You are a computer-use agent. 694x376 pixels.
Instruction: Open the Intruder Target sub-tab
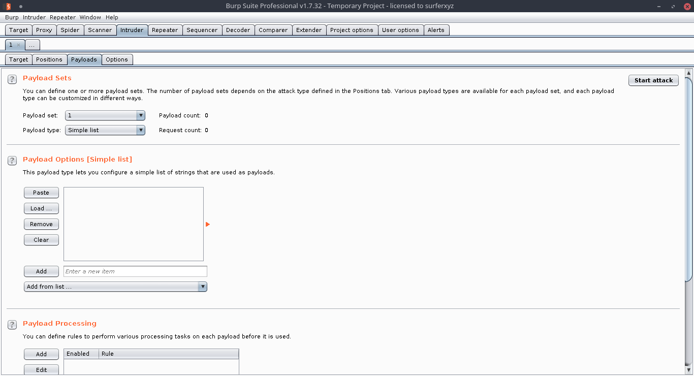(x=19, y=59)
